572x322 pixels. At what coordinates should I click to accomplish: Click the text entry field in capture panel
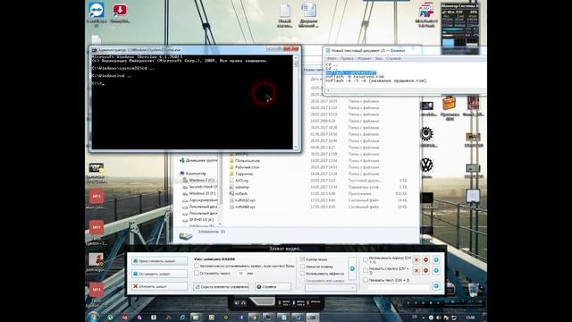pyautogui.click(x=399, y=287)
